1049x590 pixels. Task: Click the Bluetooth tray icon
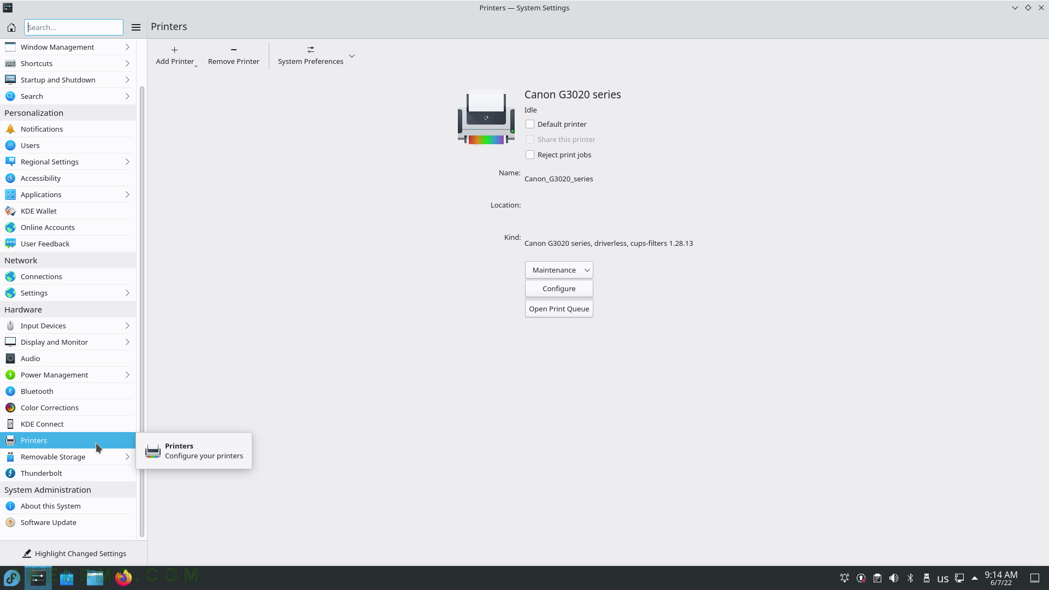tap(910, 578)
